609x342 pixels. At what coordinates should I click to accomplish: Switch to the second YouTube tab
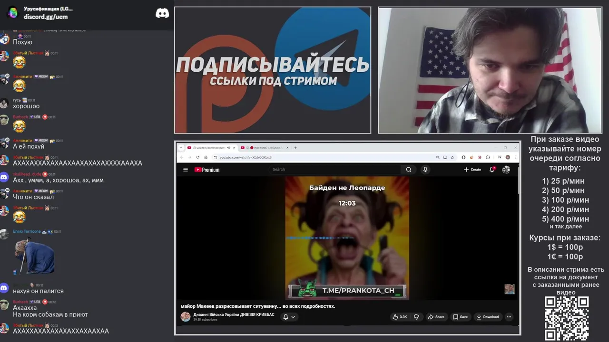point(265,148)
